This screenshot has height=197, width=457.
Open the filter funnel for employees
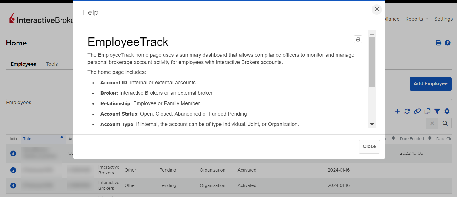tap(437, 111)
